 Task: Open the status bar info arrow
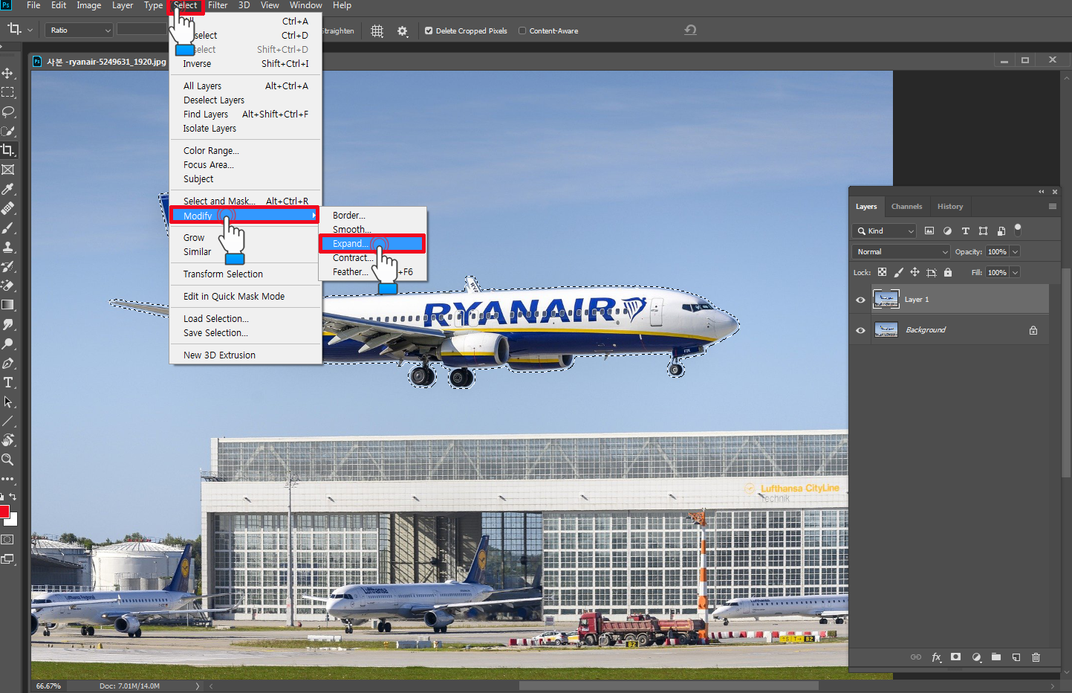(198, 686)
